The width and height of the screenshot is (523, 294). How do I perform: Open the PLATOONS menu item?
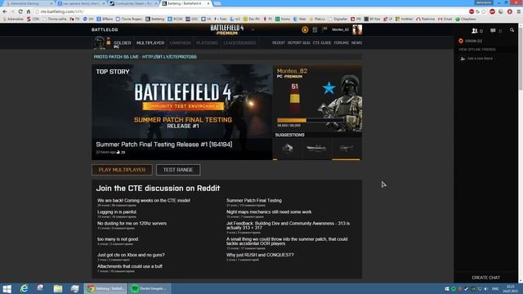(207, 43)
